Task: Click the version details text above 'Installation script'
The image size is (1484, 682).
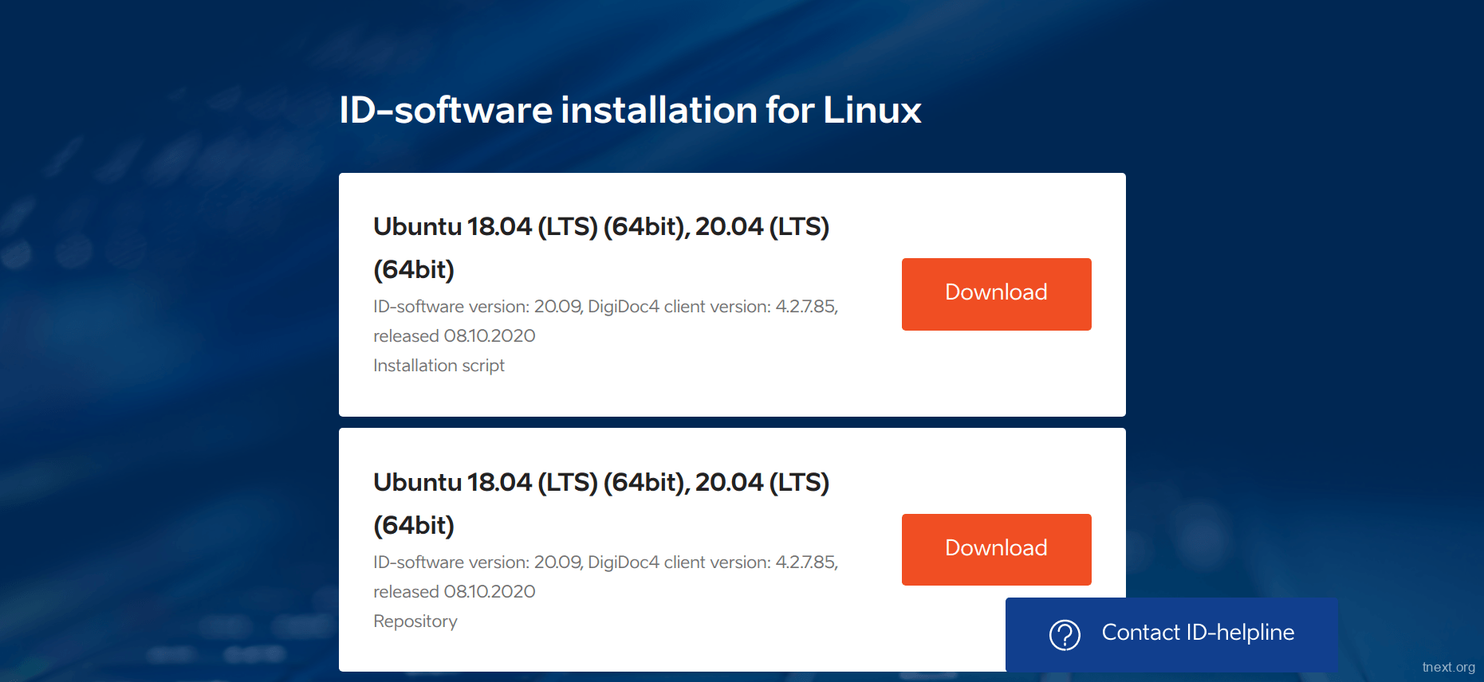Action: pos(606,321)
